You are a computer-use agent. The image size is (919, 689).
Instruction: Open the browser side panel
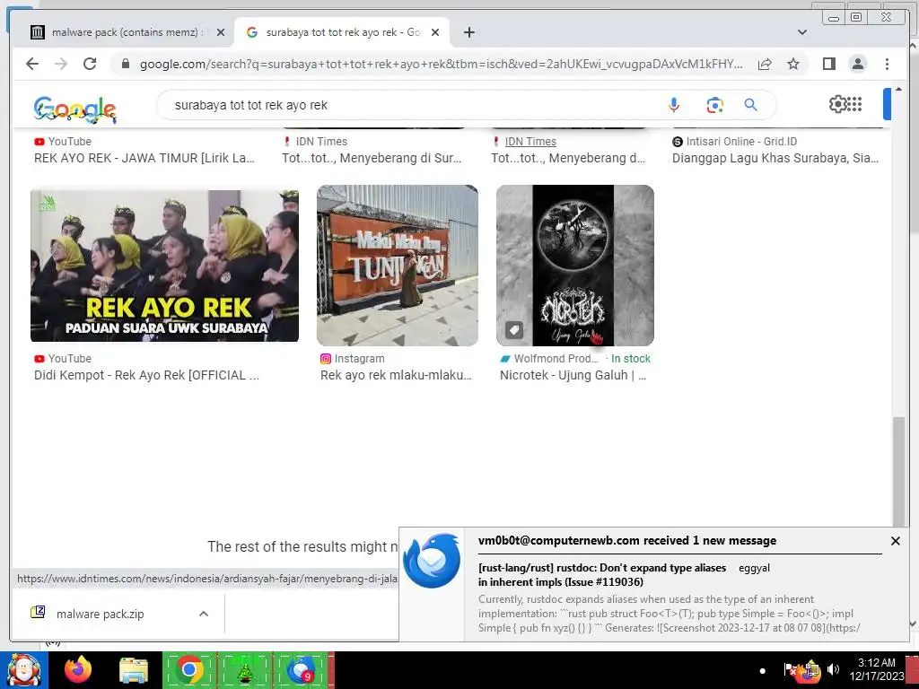tap(828, 64)
